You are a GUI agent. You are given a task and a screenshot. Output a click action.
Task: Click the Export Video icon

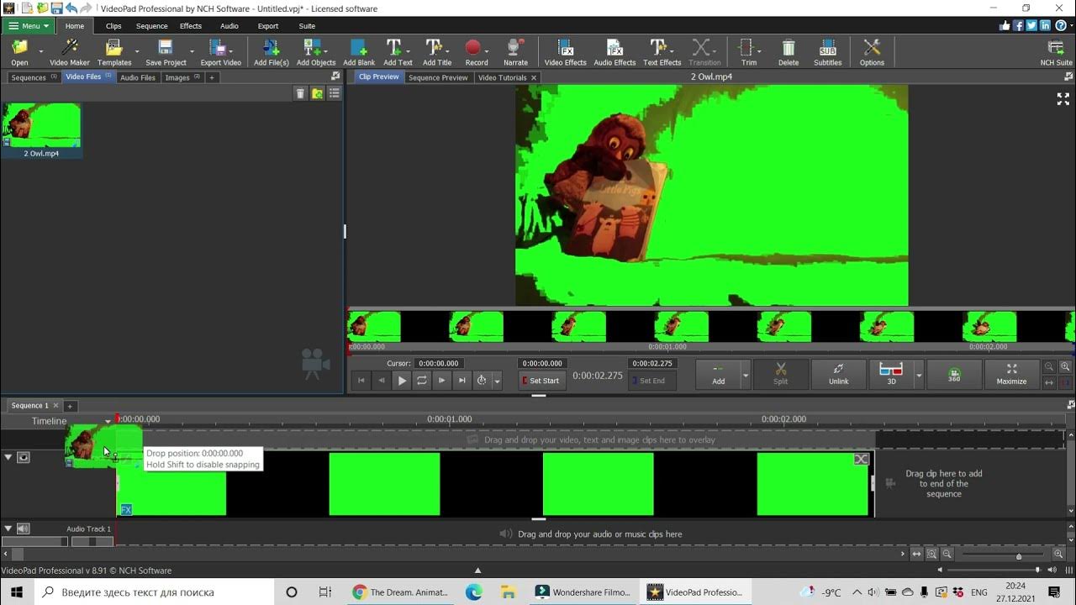[x=220, y=52]
